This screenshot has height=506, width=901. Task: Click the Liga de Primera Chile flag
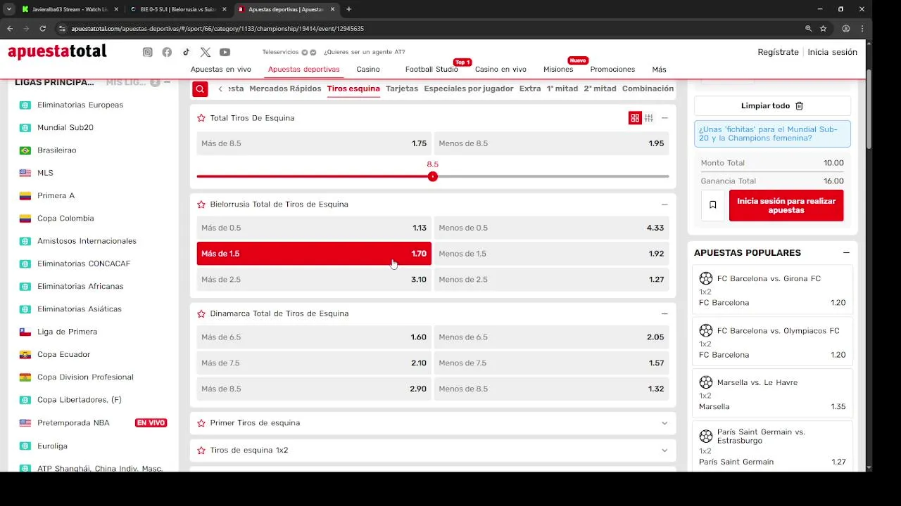25,332
